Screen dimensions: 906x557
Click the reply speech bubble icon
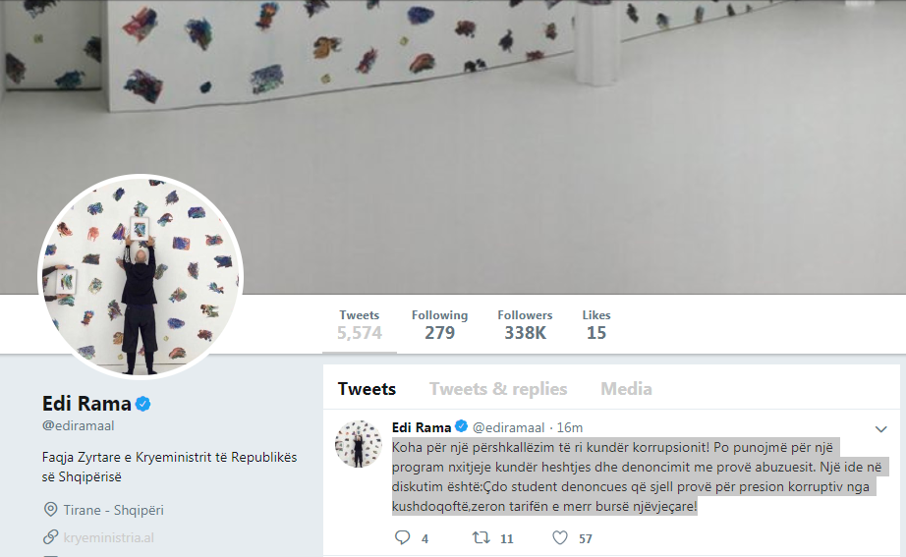402,538
